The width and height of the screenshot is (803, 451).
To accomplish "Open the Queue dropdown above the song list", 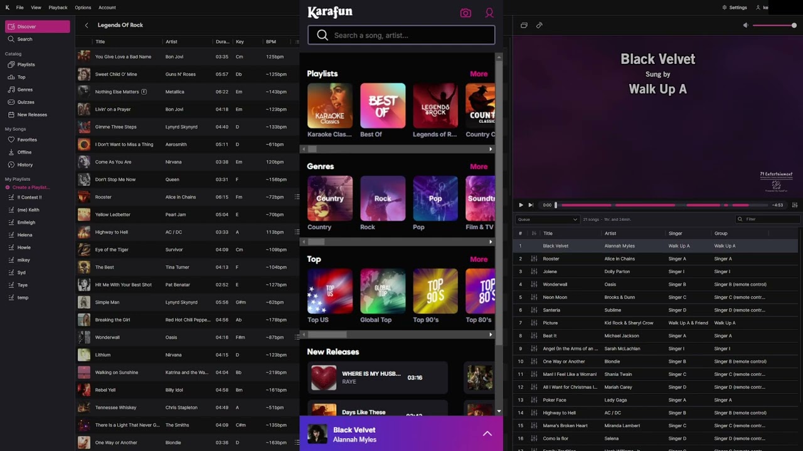I will [x=547, y=219].
